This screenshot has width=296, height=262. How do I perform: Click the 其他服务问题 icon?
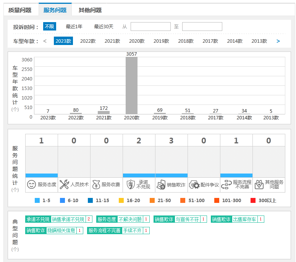pyautogui.click(x=259, y=185)
